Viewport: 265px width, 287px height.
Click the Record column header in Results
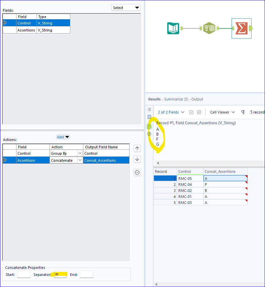165,171
